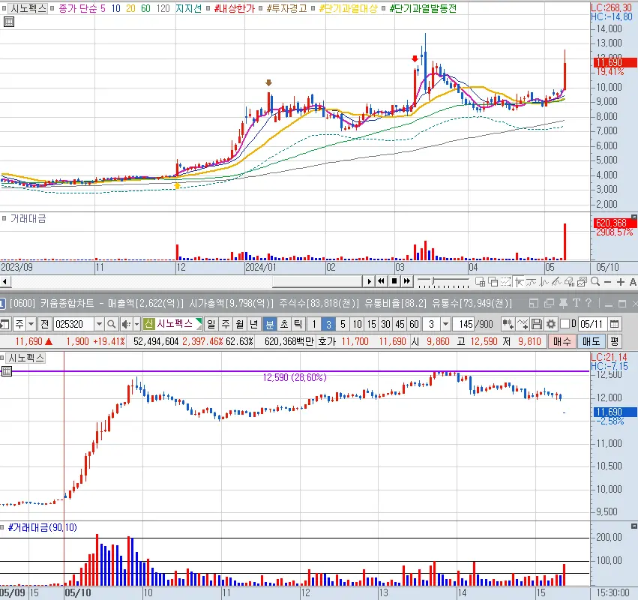Click the 평 button next to 매도
The image size is (638, 600).
tap(615, 341)
